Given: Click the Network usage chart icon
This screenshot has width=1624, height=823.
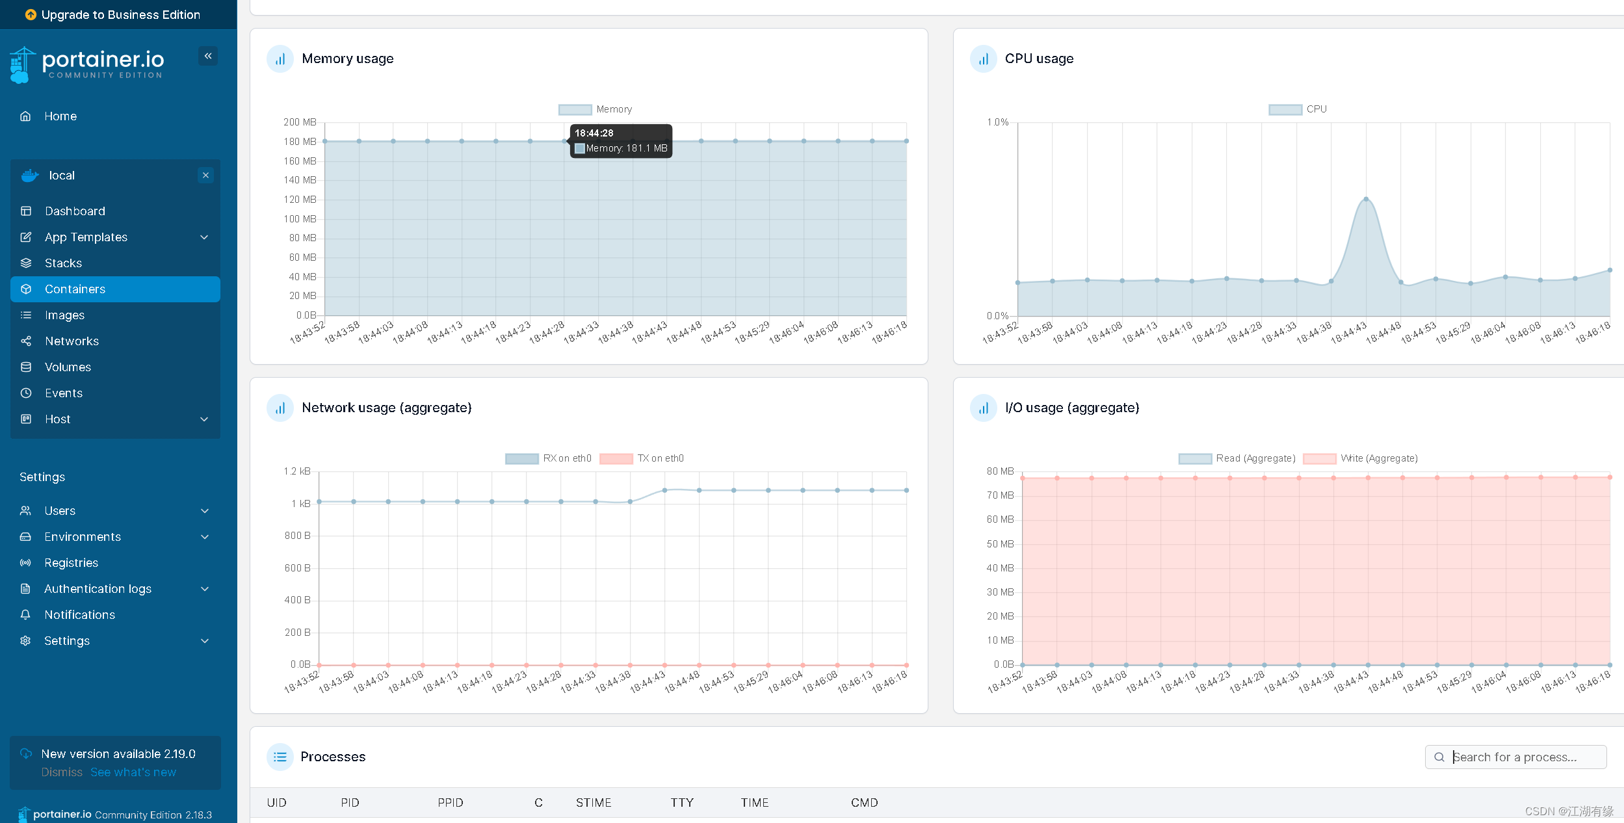Looking at the screenshot, I should tap(280, 408).
